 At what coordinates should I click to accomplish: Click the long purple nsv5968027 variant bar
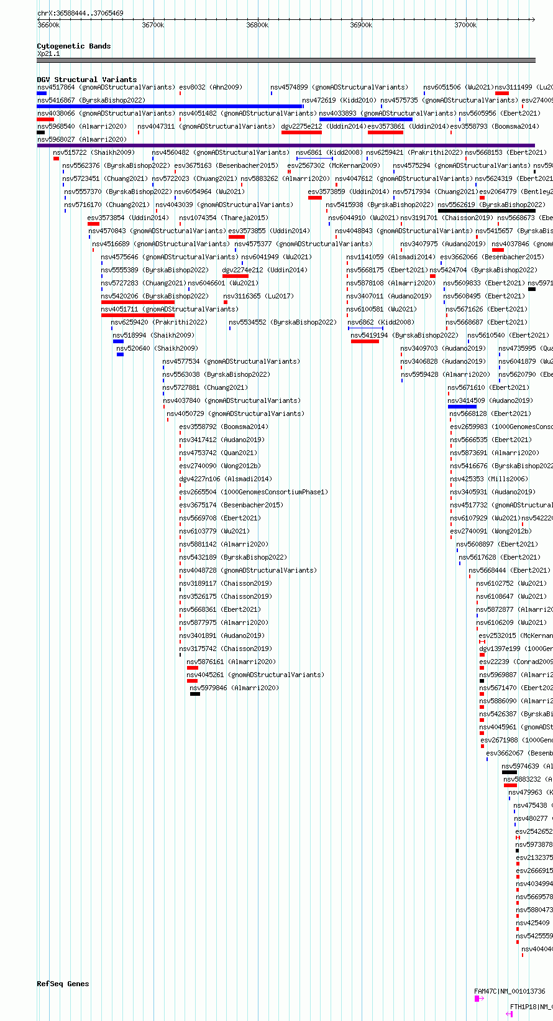point(286,146)
